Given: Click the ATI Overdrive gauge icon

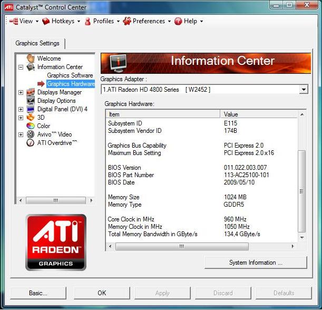Looking at the screenshot, I should 31,143.
